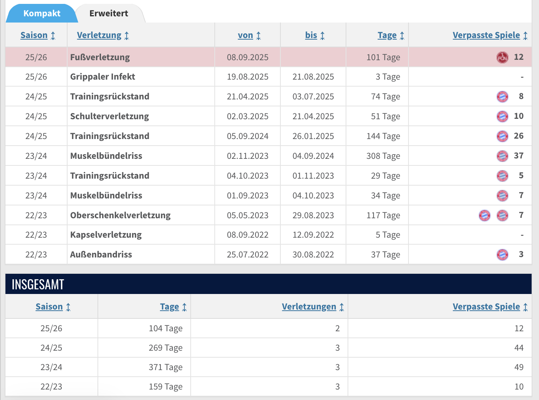Screen dimensions: 539x400
Task: Click Bayern crest in Außenbandriss row
Action: click(x=502, y=255)
